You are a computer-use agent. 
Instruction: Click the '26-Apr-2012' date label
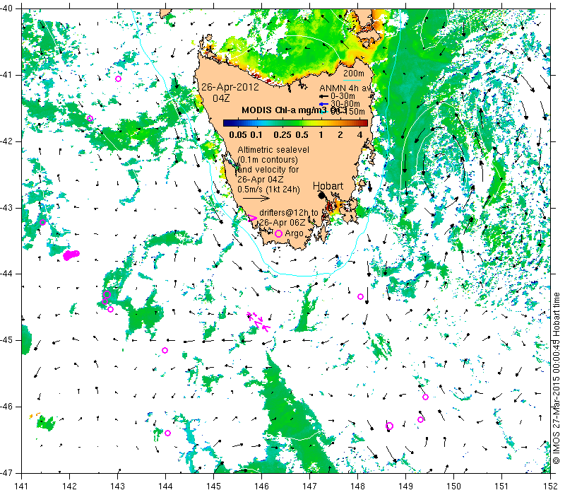pos(230,87)
